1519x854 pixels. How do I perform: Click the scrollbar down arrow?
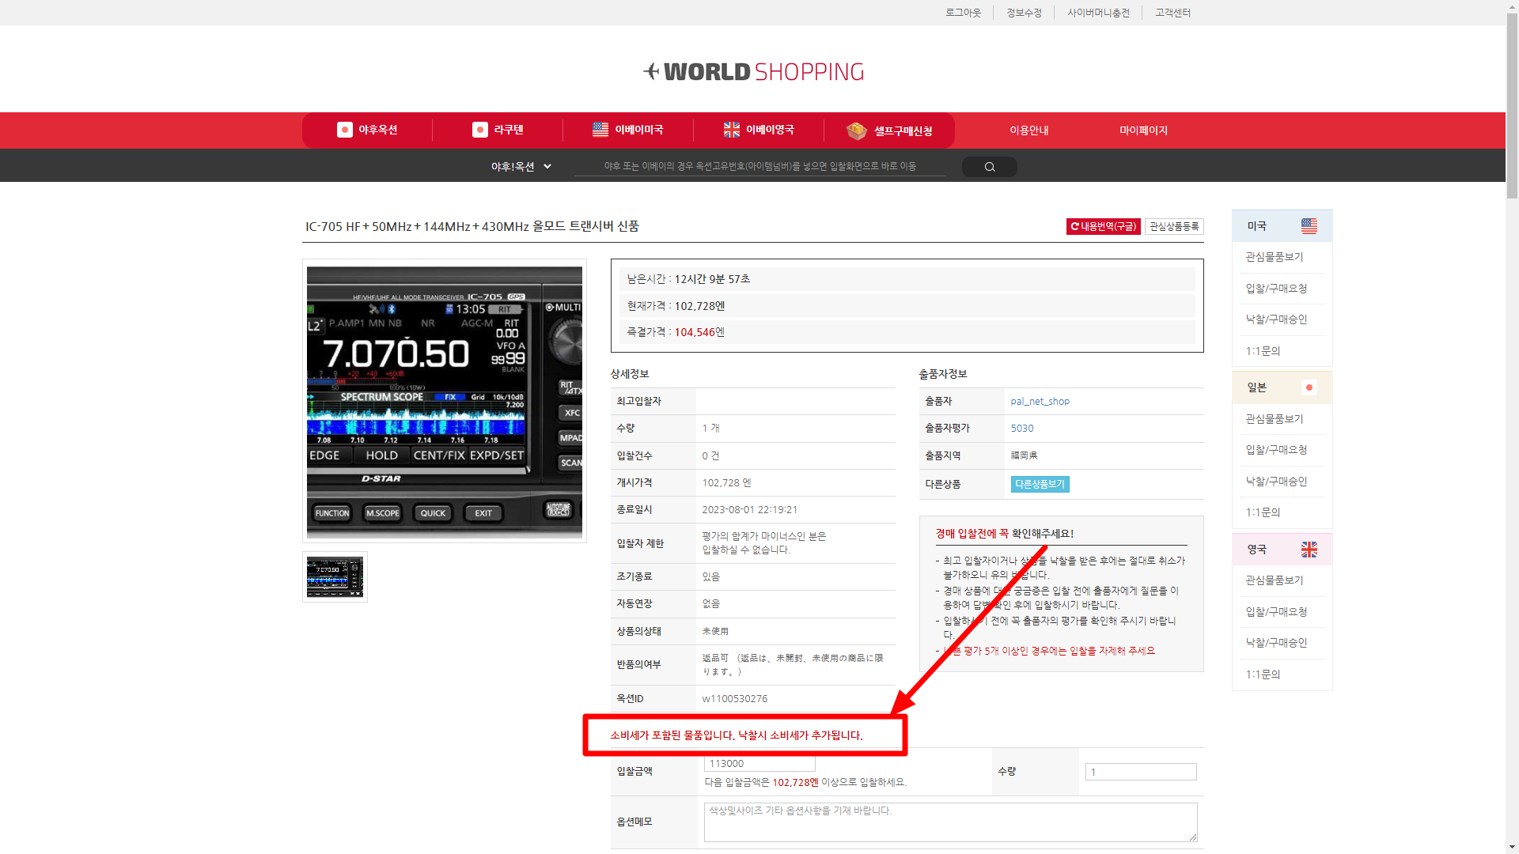tap(1512, 847)
